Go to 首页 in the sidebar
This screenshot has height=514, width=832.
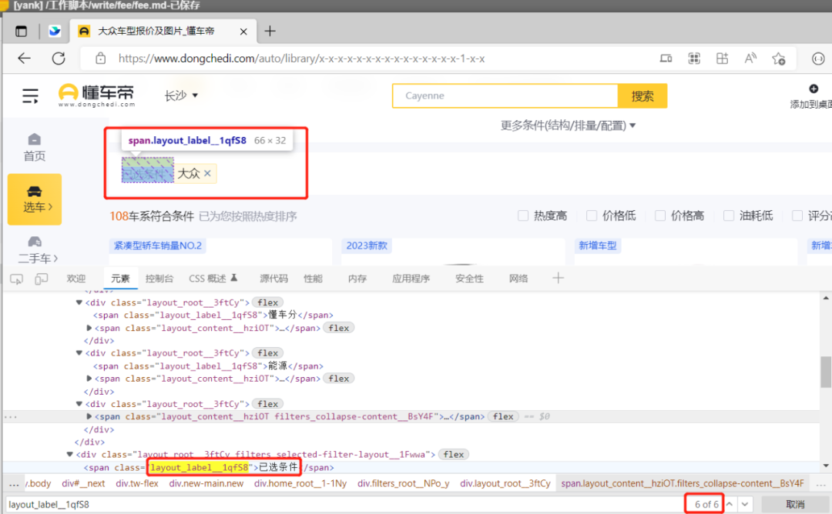35,147
